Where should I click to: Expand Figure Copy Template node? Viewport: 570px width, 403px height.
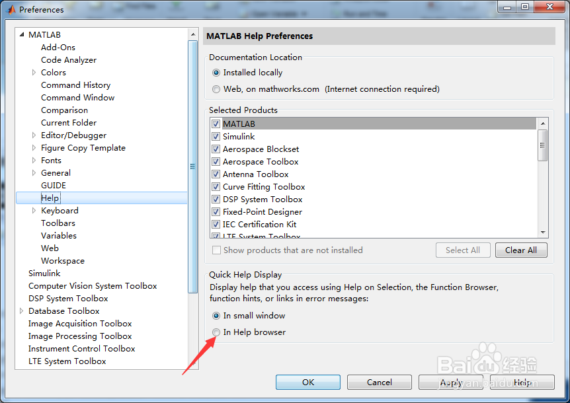pyautogui.click(x=34, y=148)
